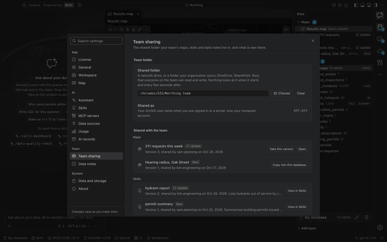Open the shape dropdown in map toolbar
This screenshot has height=242, width=387.
[113, 30]
